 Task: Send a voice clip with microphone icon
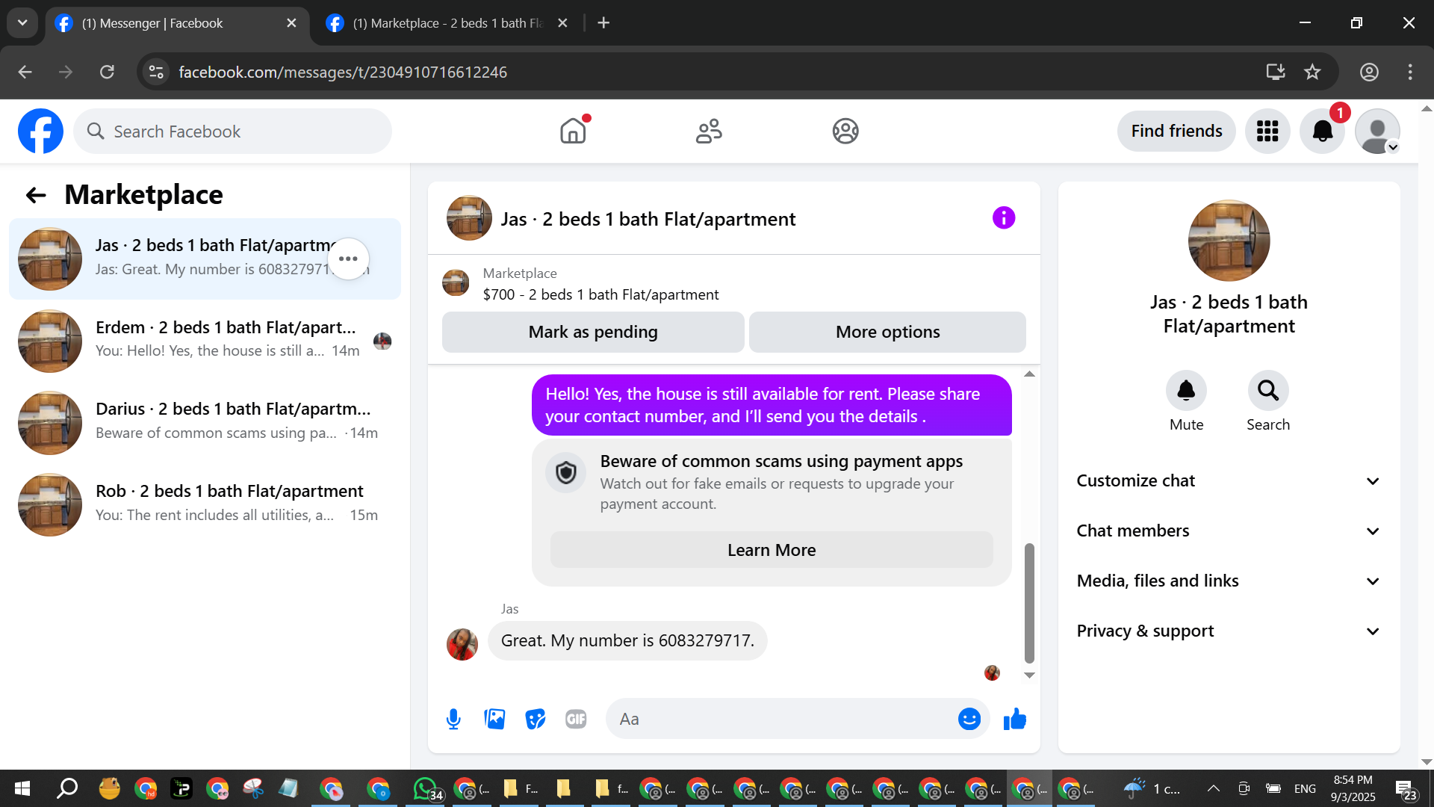point(453,719)
